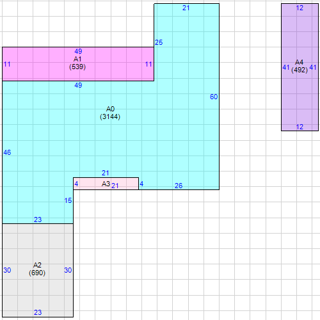Click the A1 area name label
The width and height of the screenshot is (320, 320).
77,59
